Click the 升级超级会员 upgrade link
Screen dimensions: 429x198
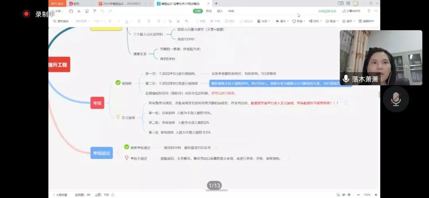click(x=327, y=11)
